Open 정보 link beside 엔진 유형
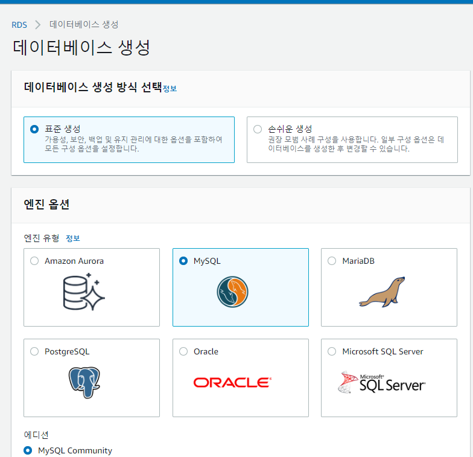Image resolution: width=473 pixels, height=457 pixels. point(72,238)
